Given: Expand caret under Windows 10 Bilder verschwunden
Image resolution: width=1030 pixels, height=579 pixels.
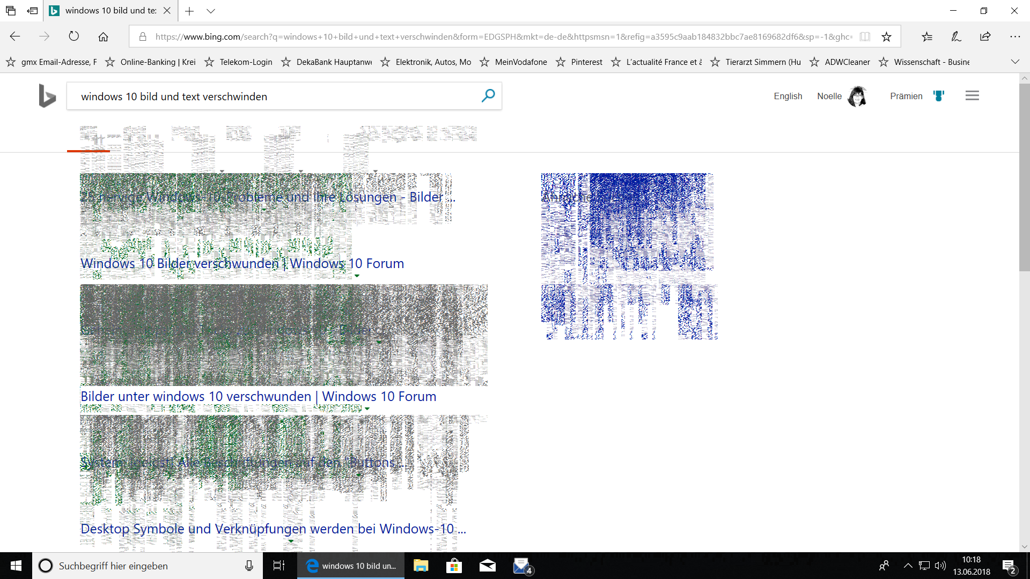Looking at the screenshot, I should click(357, 276).
